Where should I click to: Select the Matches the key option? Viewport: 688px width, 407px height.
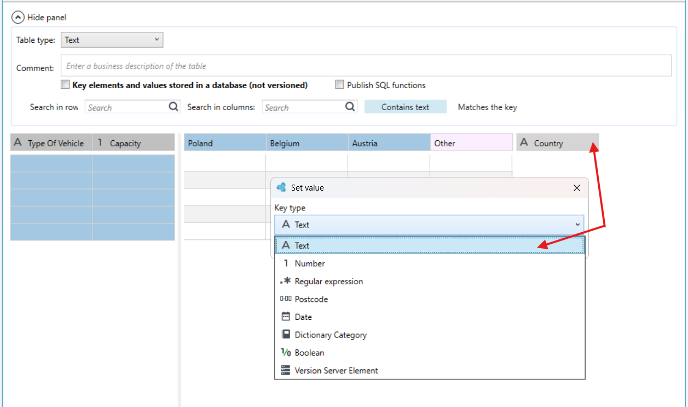pos(488,107)
